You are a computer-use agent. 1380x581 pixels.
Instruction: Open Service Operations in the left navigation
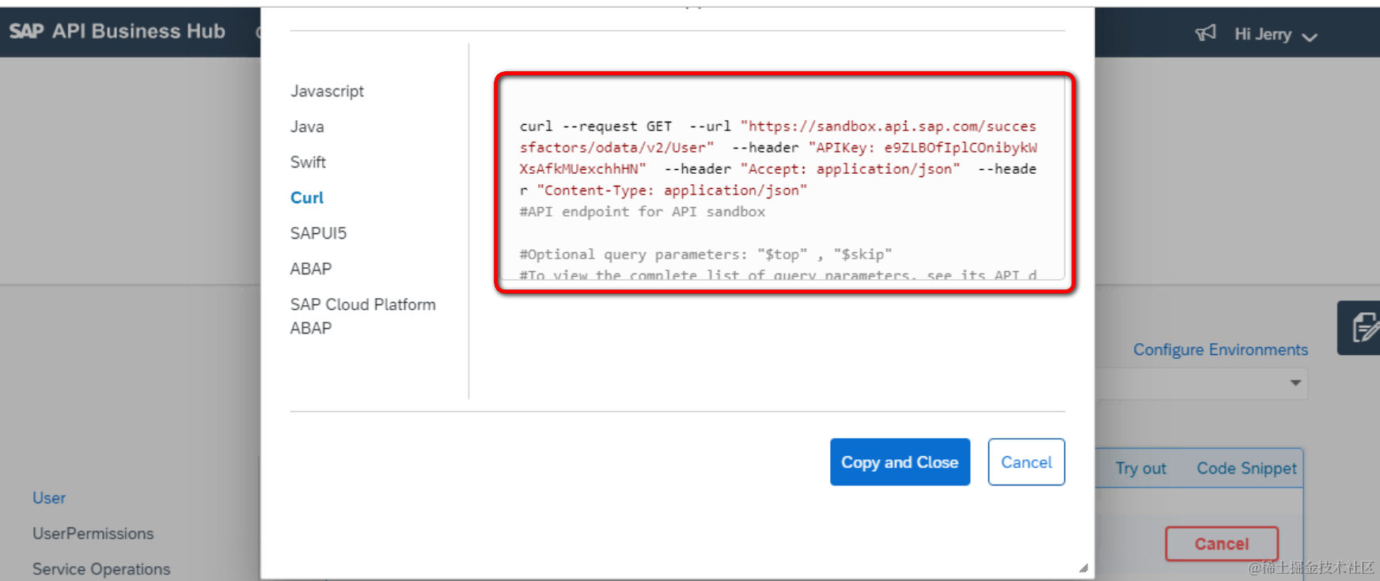[x=101, y=569]
